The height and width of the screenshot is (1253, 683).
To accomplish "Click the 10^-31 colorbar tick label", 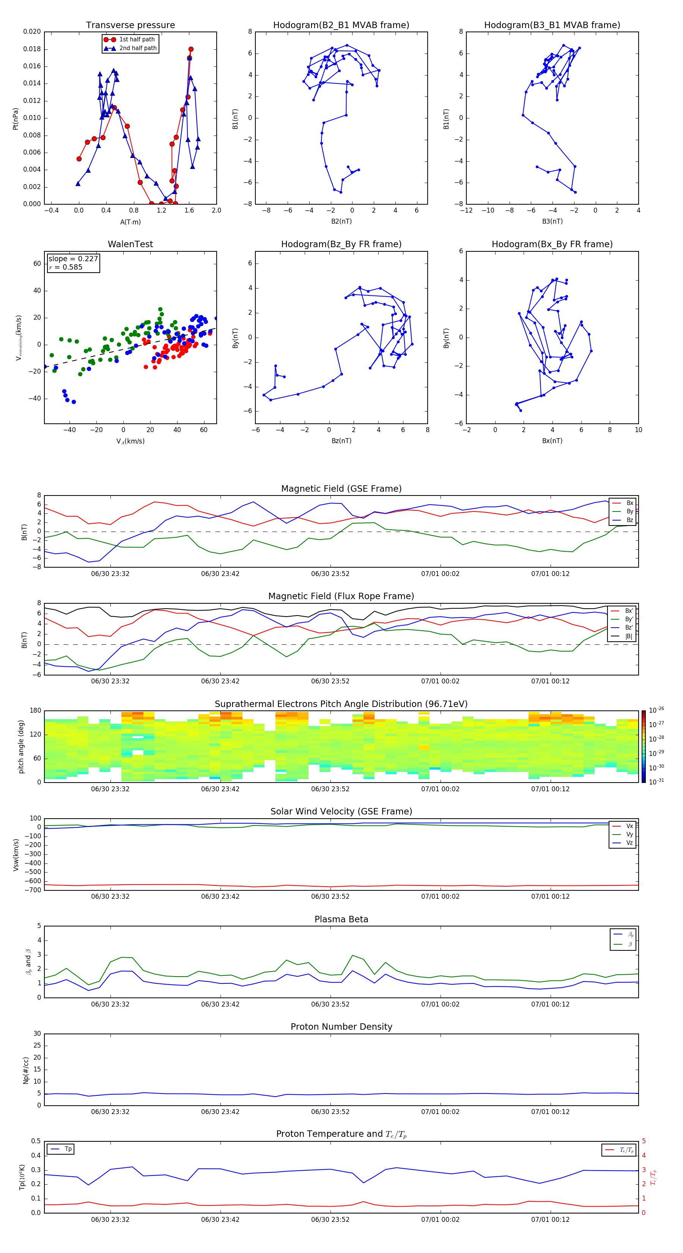I will click(656, 782).
